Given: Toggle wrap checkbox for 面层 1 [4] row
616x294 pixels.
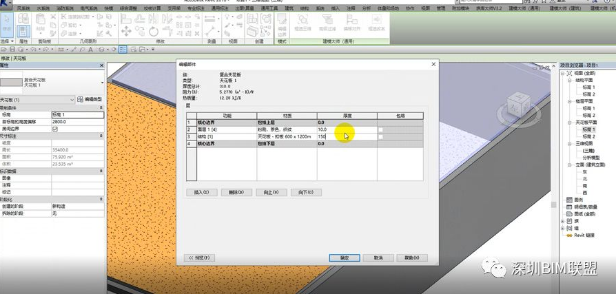Looking at the screenshot, I should click(x=380, y=129).
